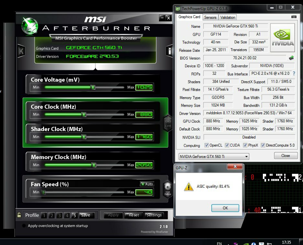Click the GPU-Z title bar app icon
Viewport: 303px width, 245px height.
point(178,9)
